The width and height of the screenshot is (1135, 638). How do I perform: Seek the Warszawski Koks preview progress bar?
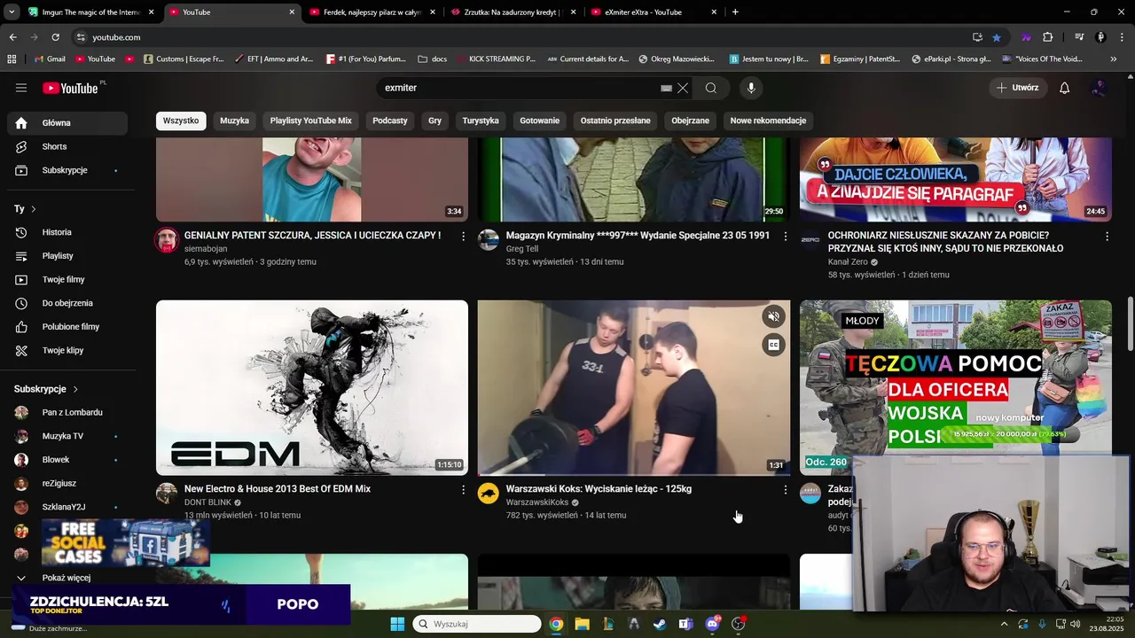(x=634, y=475)
